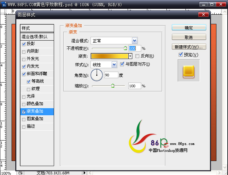
Task: Minimize the document window
Action: pos(204,4)
